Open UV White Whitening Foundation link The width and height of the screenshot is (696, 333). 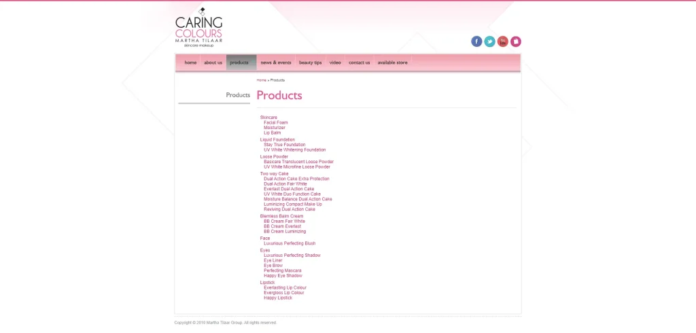click(295, 150)
